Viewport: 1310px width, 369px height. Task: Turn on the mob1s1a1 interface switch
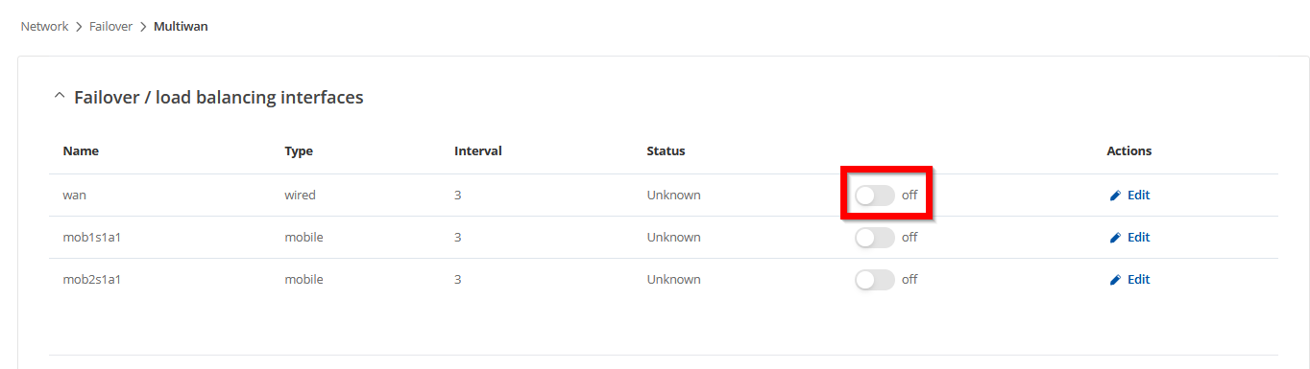874,238
